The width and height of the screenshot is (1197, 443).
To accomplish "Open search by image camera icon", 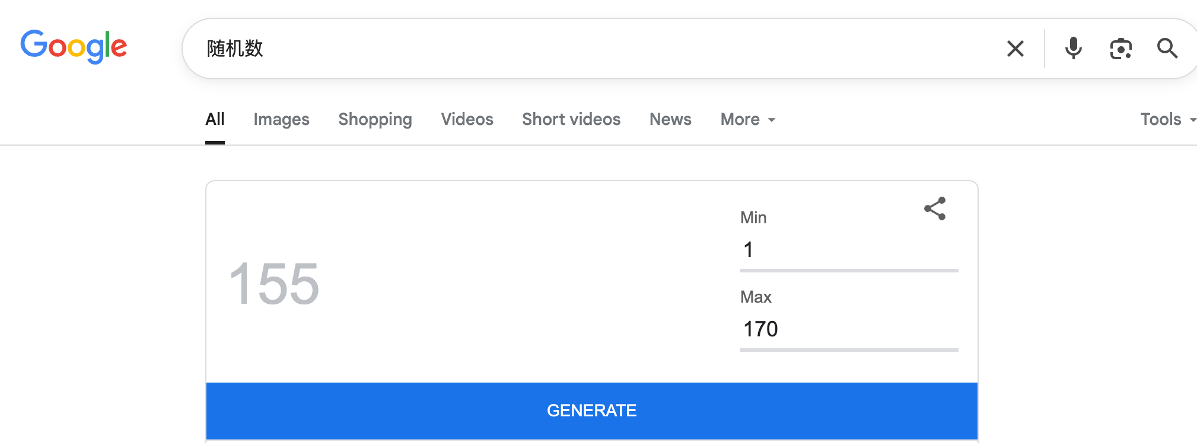I will [x=1120, y=49].
